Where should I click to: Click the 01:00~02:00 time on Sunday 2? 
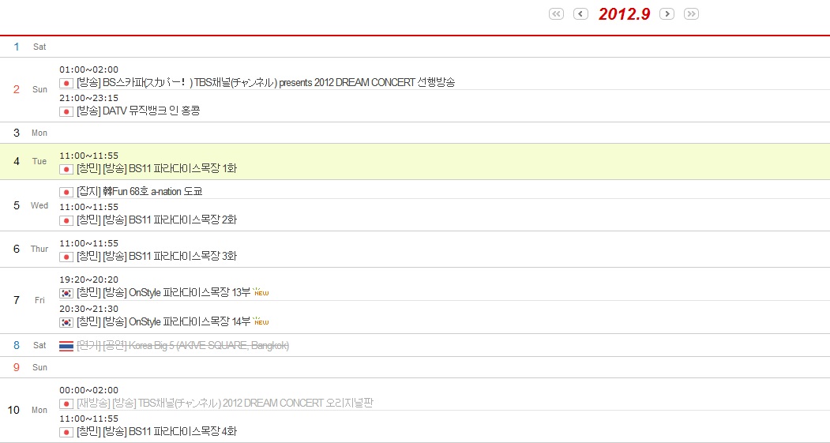tap(89, 69)
